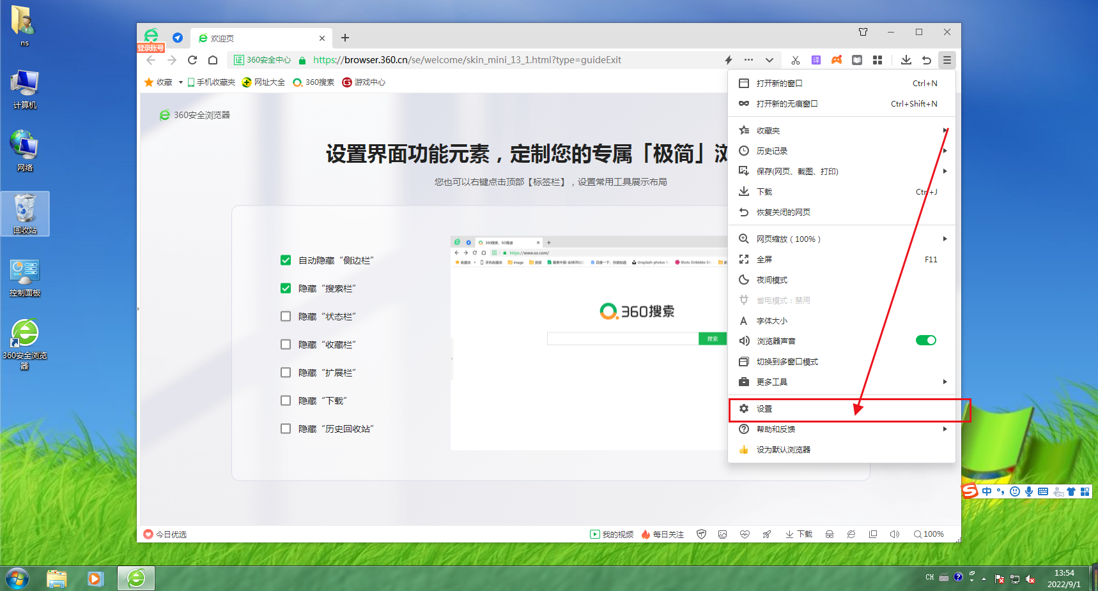
Task: Check 隐藏 "收藏栏" checkbox
Action: 286,345
